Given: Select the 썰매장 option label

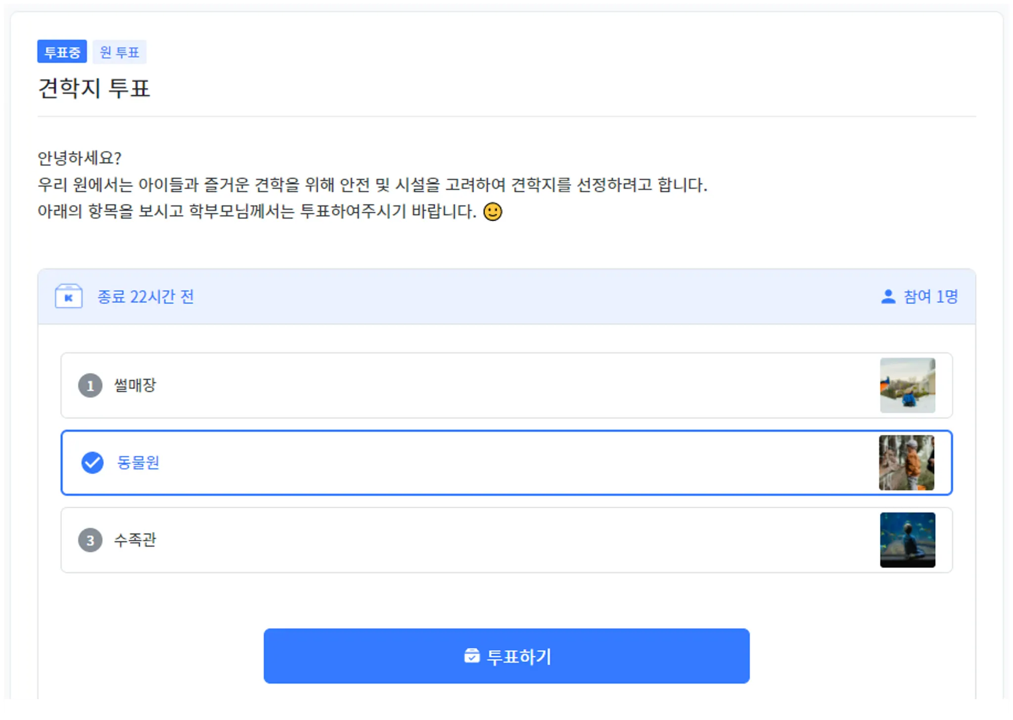Looking at the screenshot, I should click(135, 385).
